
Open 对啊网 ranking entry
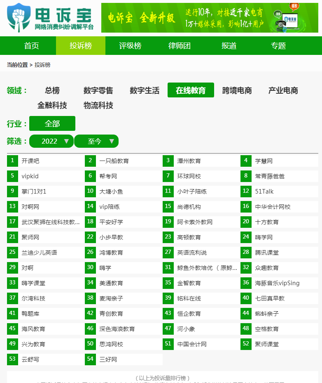46,207
